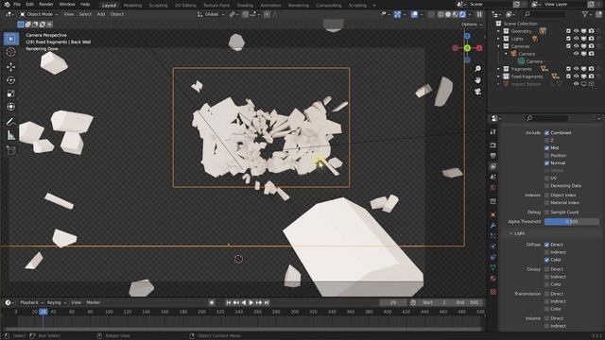This screenshot has height=340, width=605.
Task: Switch to the Modeling workspace tab
Action: coord(132,6)
